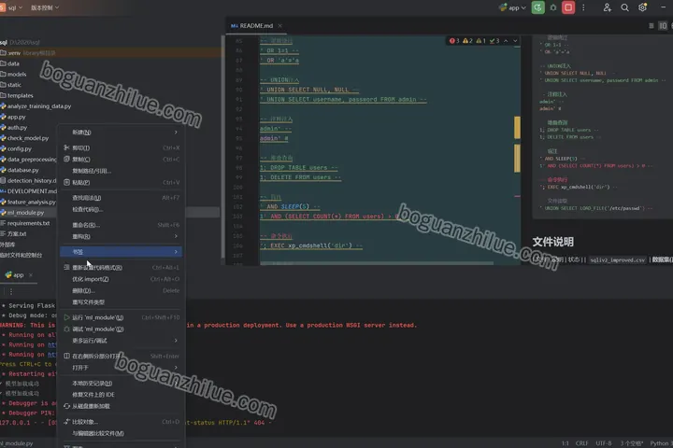Click the split-right icon in context menu
673x448 pixels.
tap(66, 356)
